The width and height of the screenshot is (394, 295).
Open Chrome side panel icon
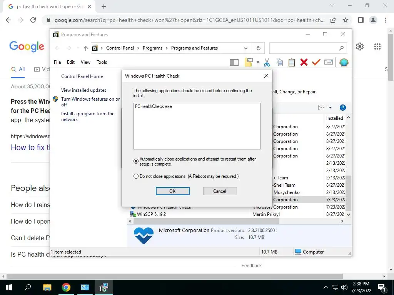tap(361, 20)
